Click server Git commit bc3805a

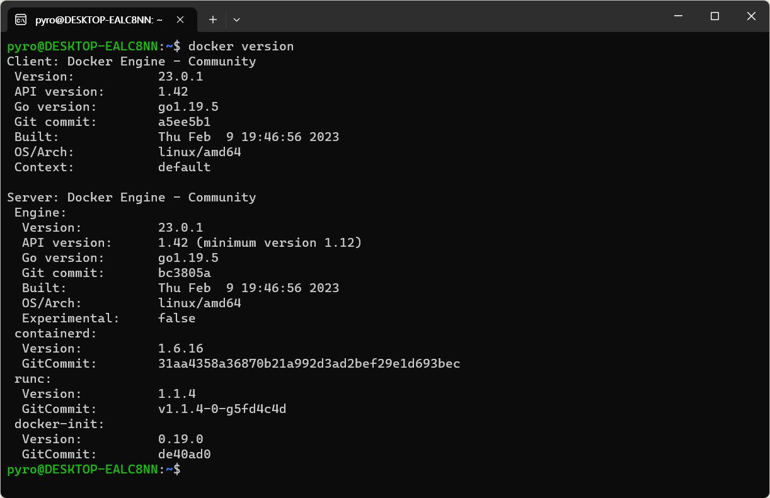click(x=184, y=273)
